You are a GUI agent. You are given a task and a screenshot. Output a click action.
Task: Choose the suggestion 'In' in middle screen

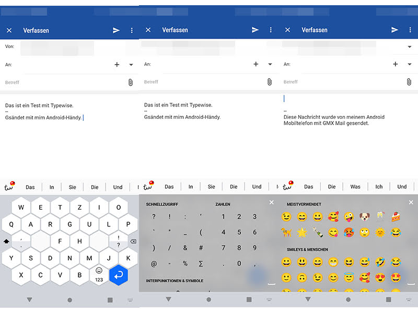tap(191, 187)
